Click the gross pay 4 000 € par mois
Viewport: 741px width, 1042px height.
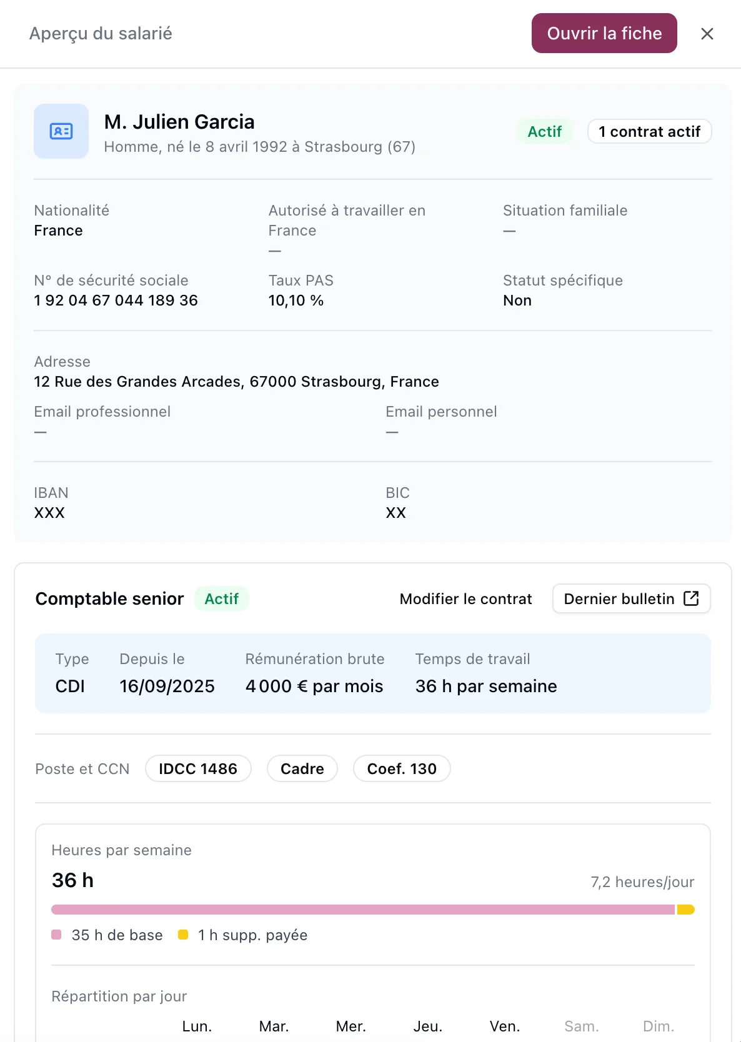(314, 686)
